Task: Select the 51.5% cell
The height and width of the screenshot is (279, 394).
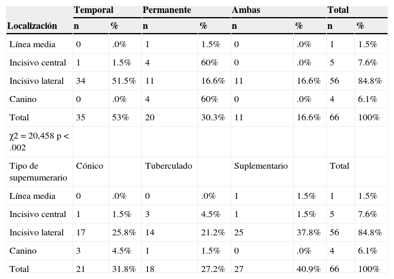Action: tap(124, 81)
